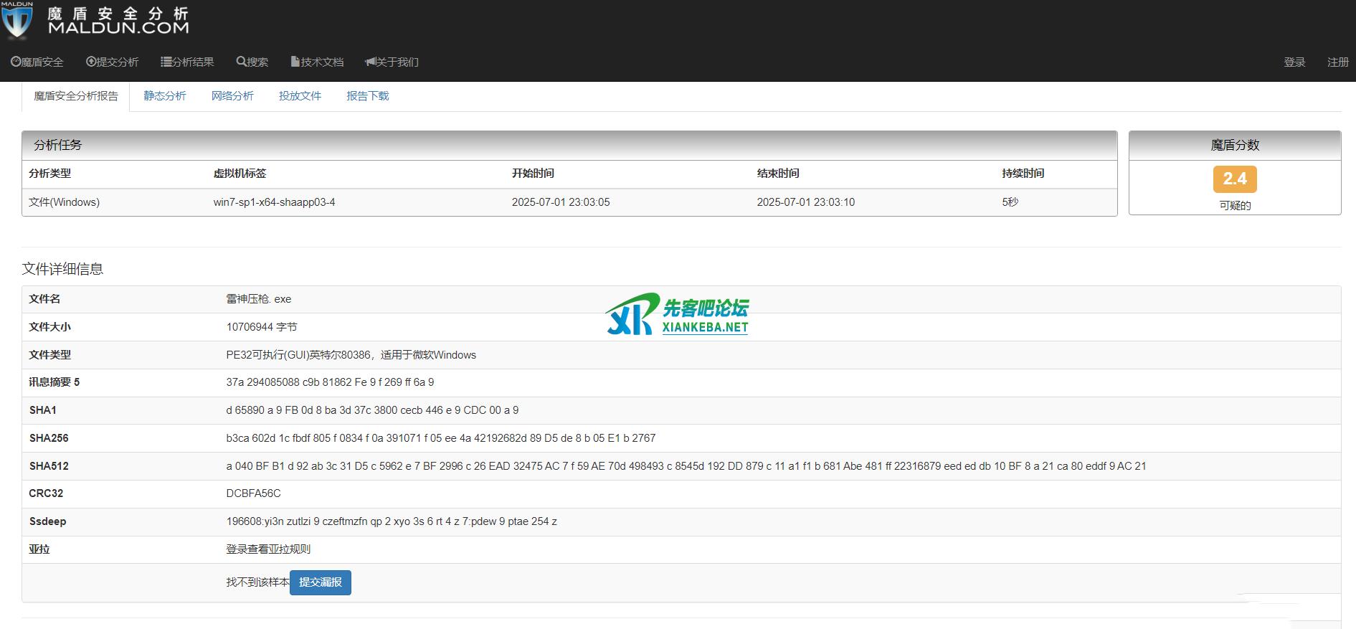This screenshot has height=629, width=1356.
Task: Open the 投放文件 tab
Action: pos(300,96)
